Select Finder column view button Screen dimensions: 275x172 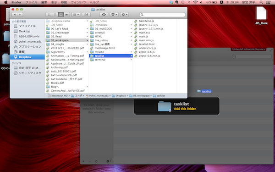[60, 15]
